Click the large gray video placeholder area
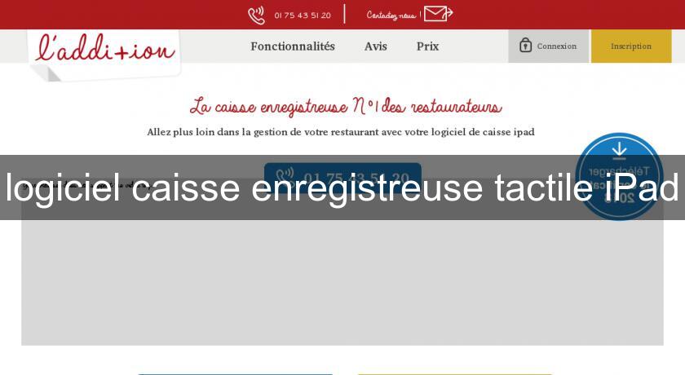This screenshot has width=685, height=375. tap(342, 262)
